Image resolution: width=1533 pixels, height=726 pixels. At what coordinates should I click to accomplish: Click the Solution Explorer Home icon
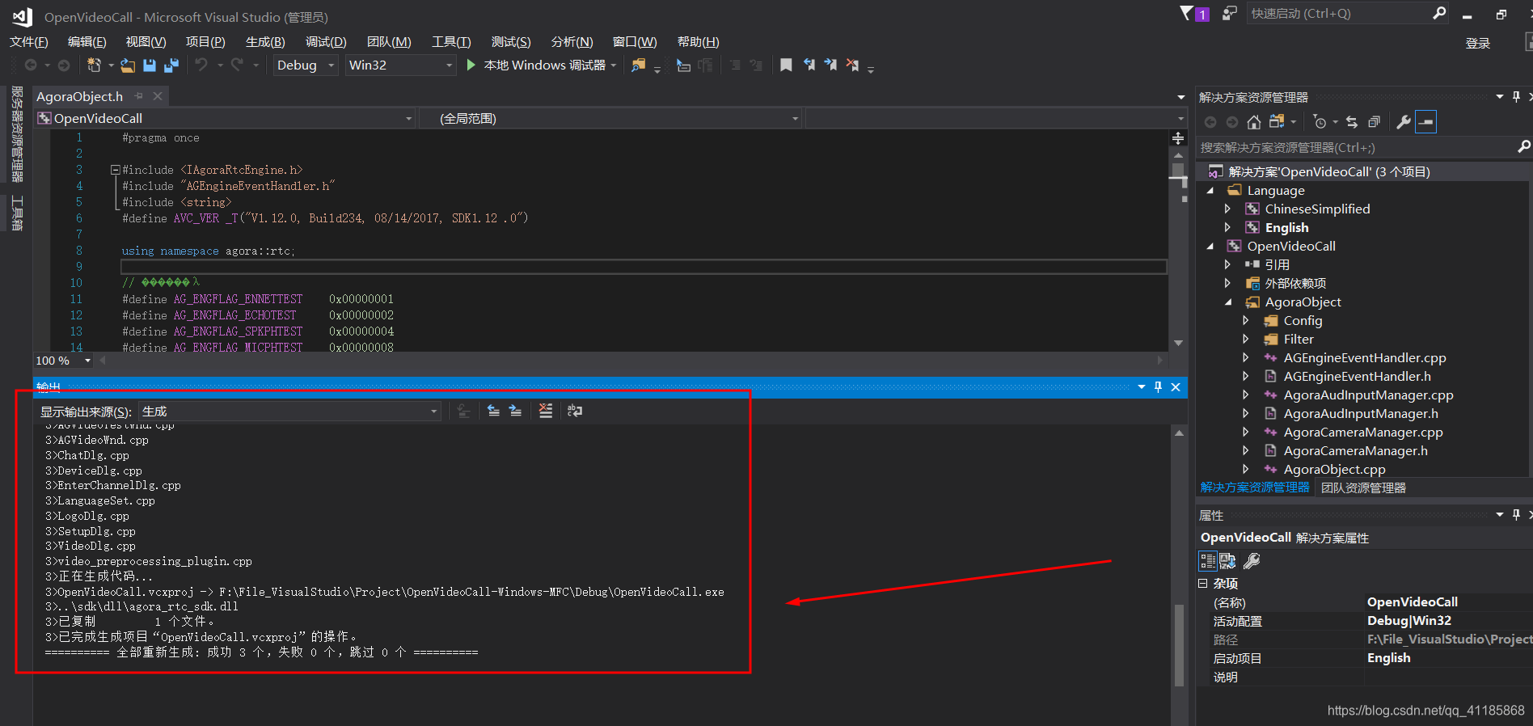[1254, 122]
